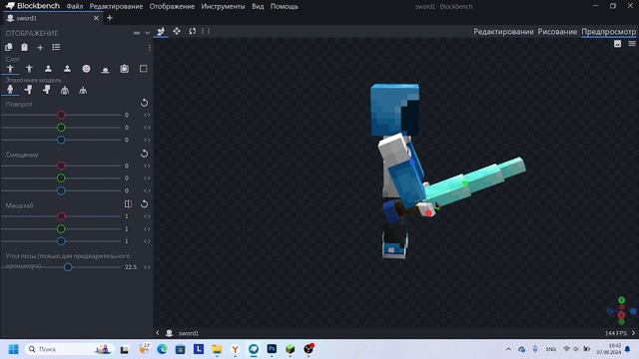The width and height of the screenshot is (639, 359).
Task: Open the apply preset list
Action: click(x=56, y=47)
